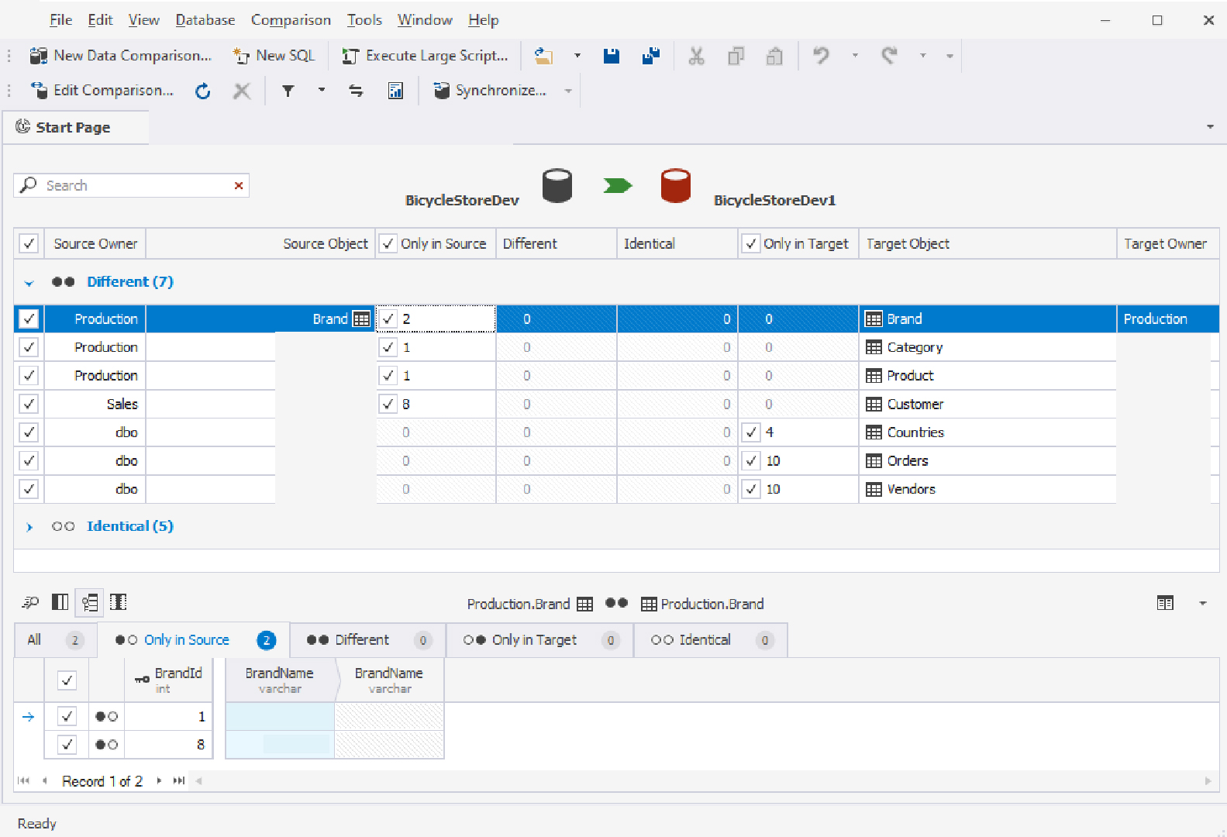The height and width of the screenshot is (837, 1227).
Task: Click the Cut scissors icon
Action: point(697,56)
